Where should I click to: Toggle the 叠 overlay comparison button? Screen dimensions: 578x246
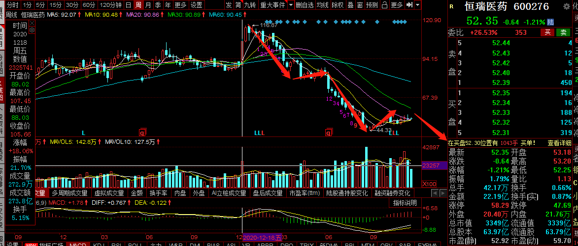pos(350,5)
